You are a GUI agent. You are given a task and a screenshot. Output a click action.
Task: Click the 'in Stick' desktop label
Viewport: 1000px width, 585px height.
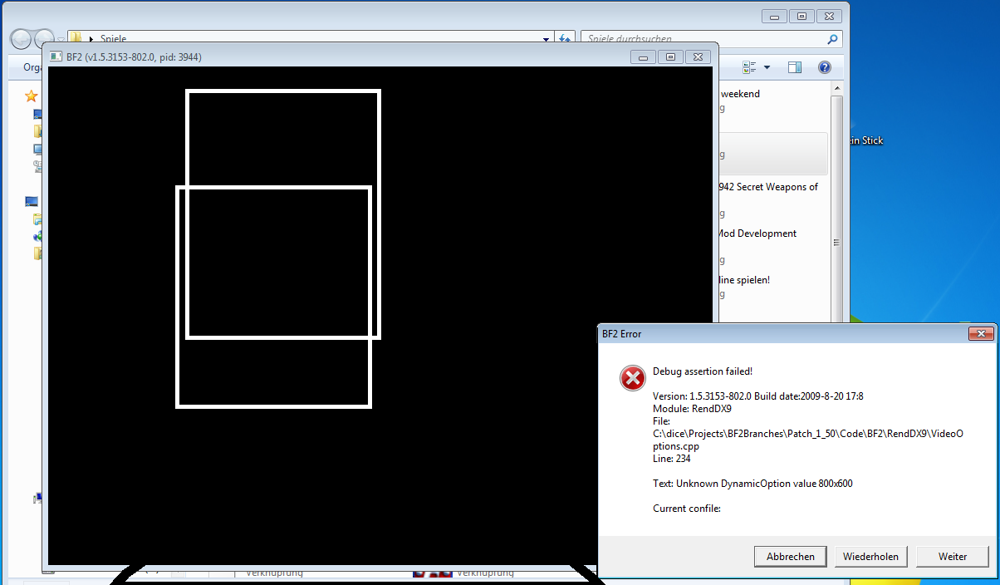[865, 140]
